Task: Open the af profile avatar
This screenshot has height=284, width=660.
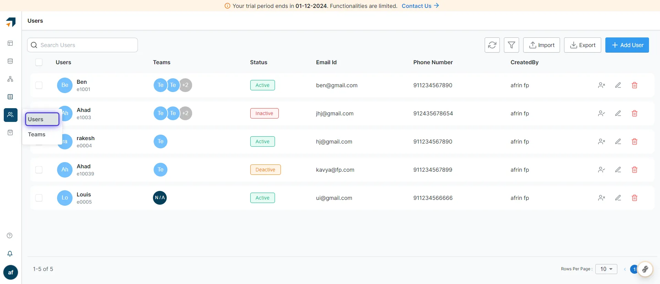Action: point(11,272)
